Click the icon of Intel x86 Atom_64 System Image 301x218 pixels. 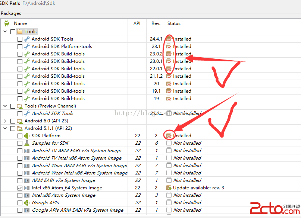pos(27,188)
